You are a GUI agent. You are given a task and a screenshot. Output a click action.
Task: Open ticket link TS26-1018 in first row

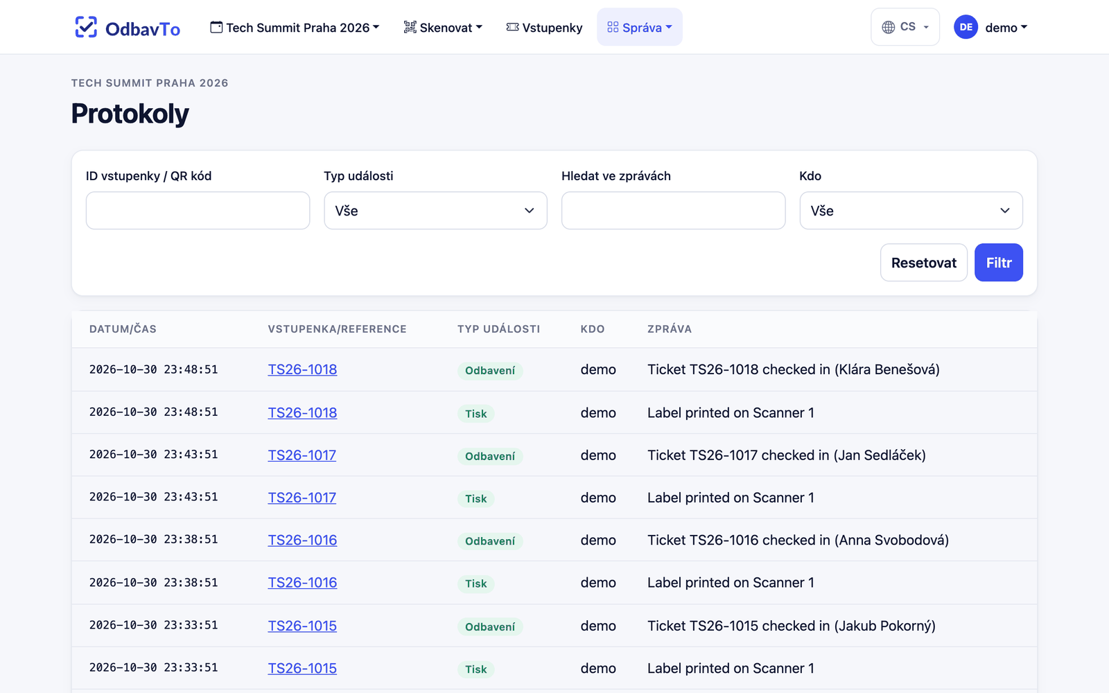tap(302, 369)
